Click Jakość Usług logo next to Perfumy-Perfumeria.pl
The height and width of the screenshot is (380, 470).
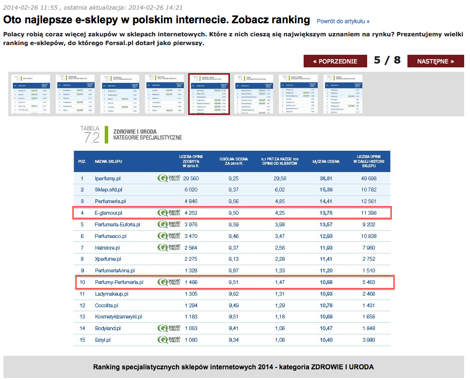[169, 282]
